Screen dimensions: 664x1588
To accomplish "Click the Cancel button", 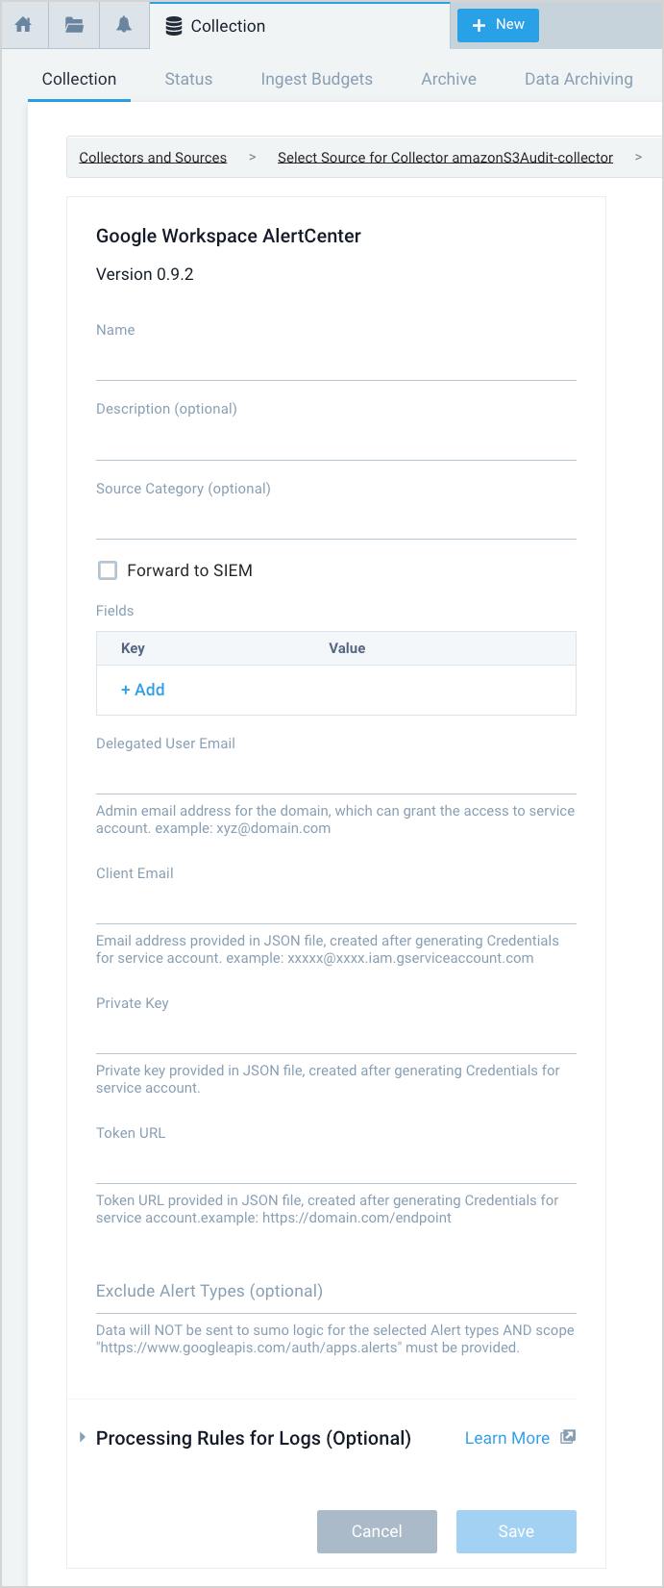I will (x=377, y=1531).
